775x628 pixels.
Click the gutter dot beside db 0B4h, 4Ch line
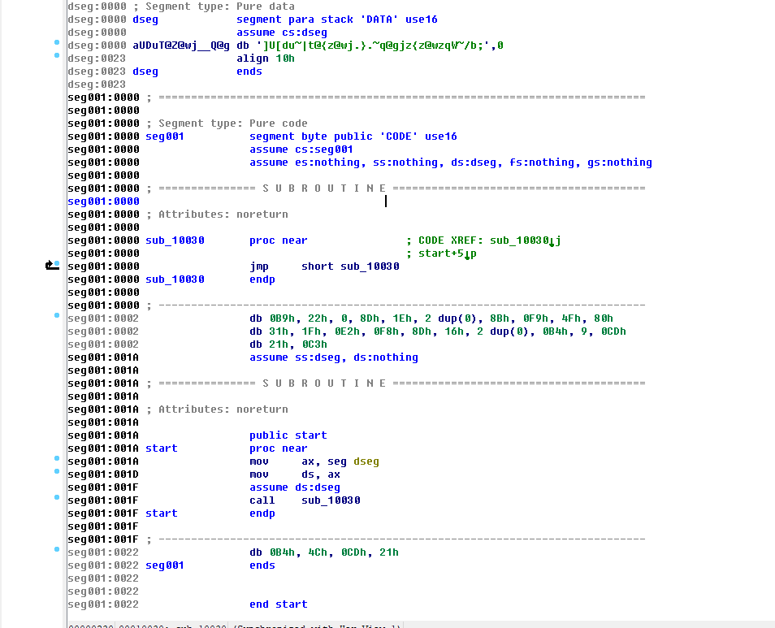[57, 549]
